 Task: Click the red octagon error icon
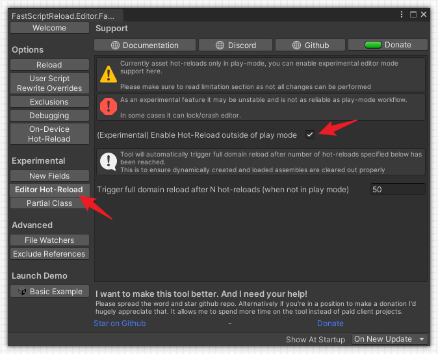tap(109, 107)
